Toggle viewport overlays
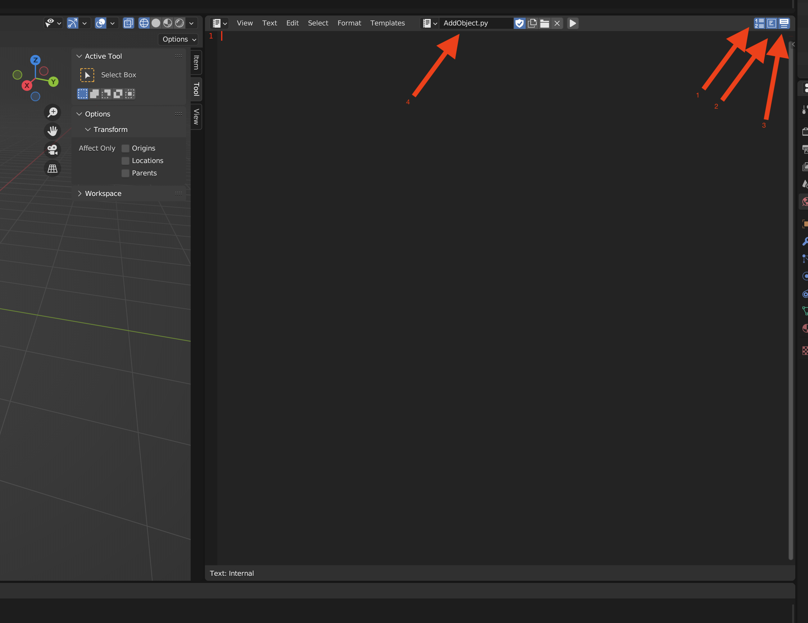This screenshot has width=808, height=623. pyautogui.click(x=100, y=23)
